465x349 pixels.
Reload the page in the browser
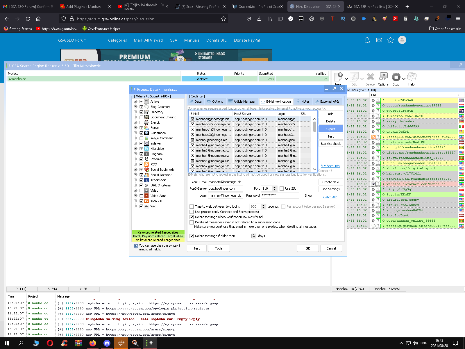pyautogui.click(x=28, y=19)
